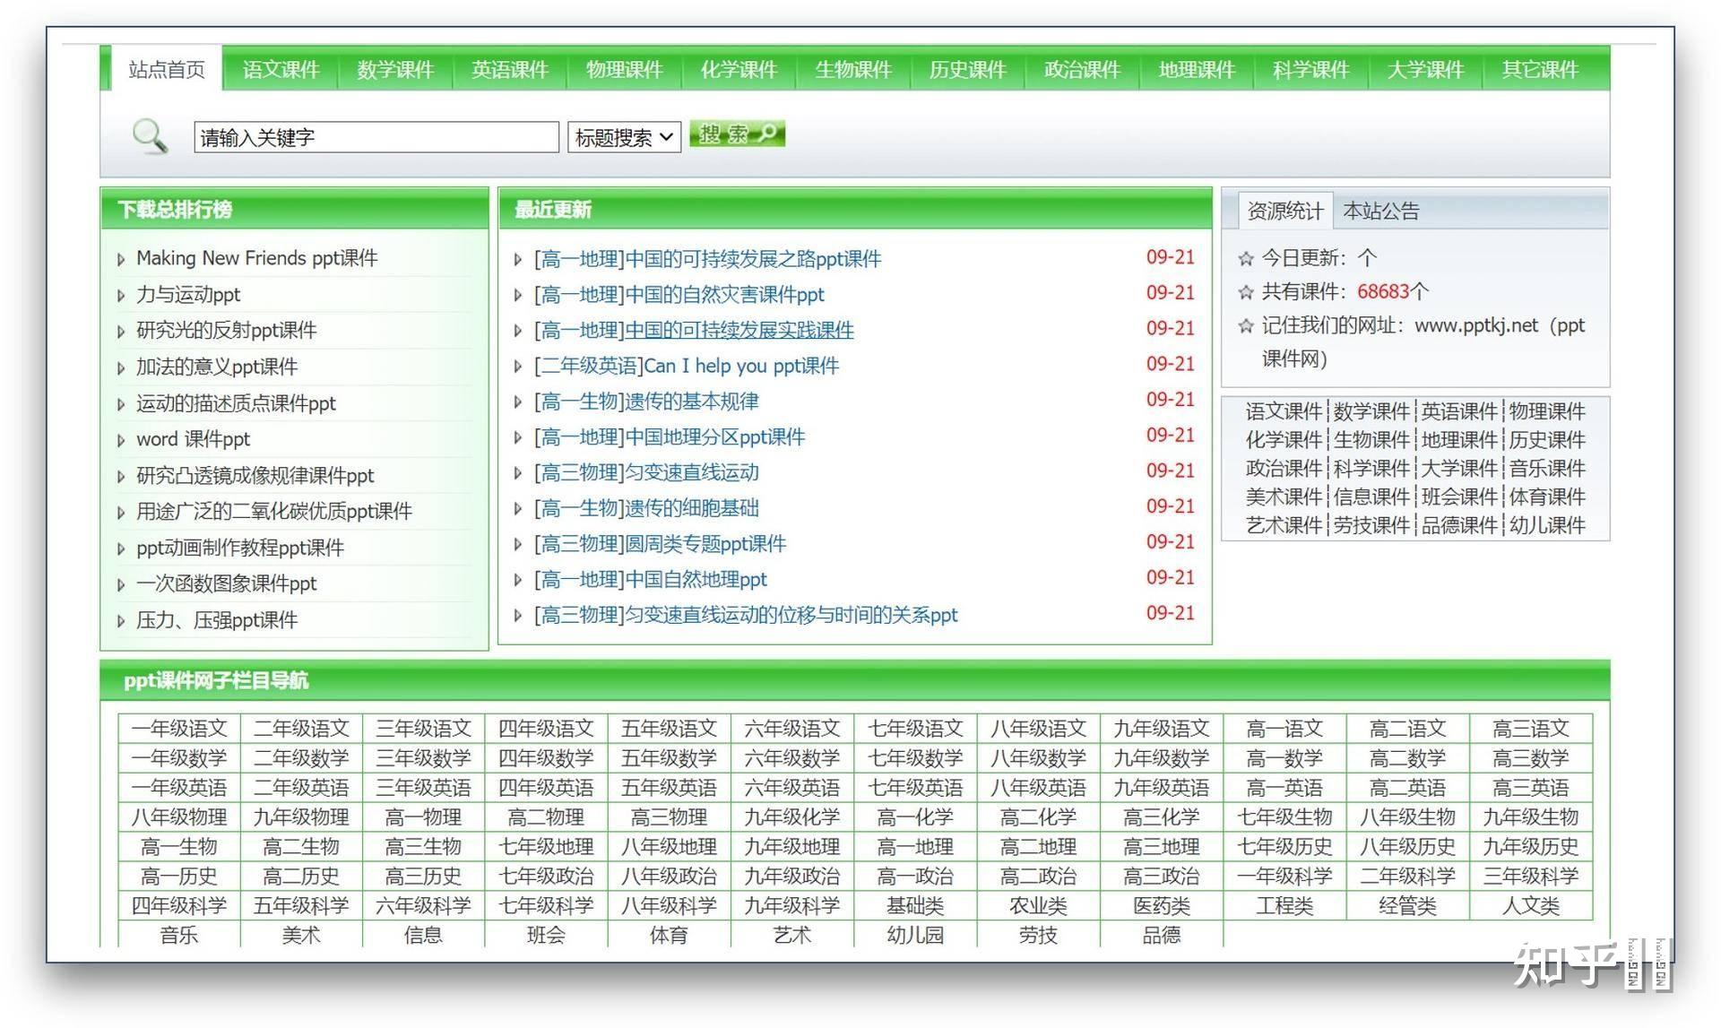Open the 英语课件 nav menu item
Viewport: 1721px width, 1028px height.
510,70
